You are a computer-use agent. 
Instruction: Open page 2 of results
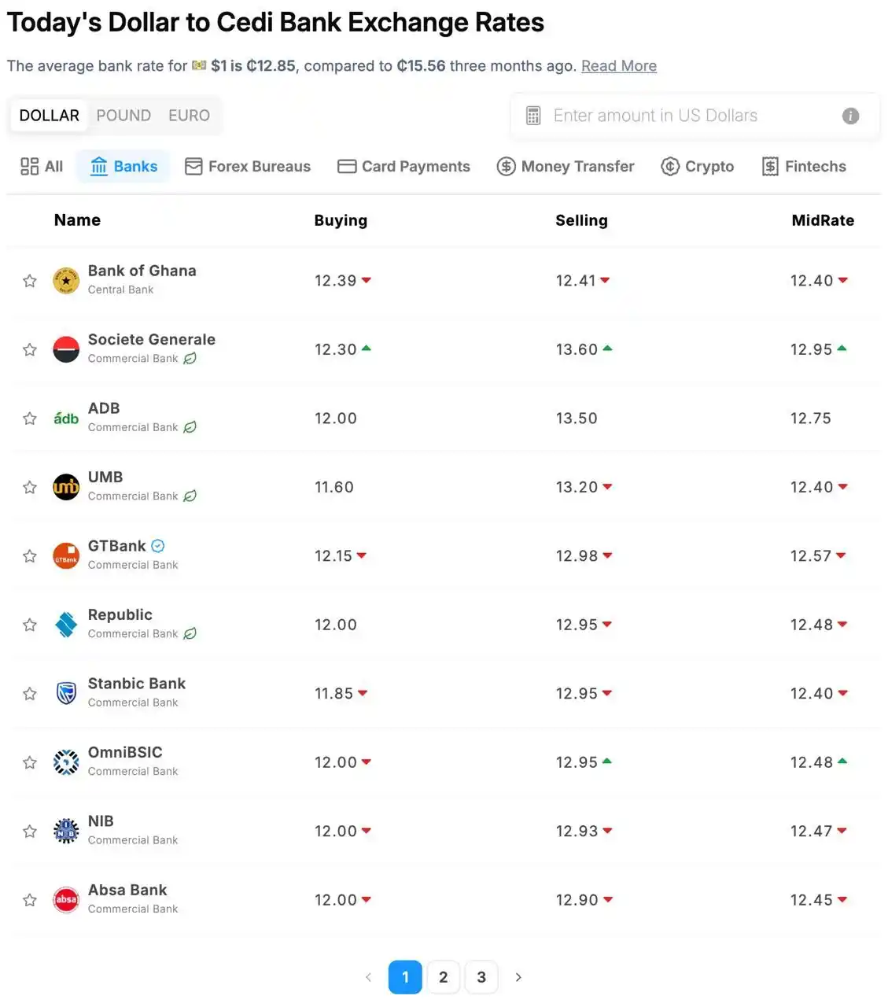444,977
